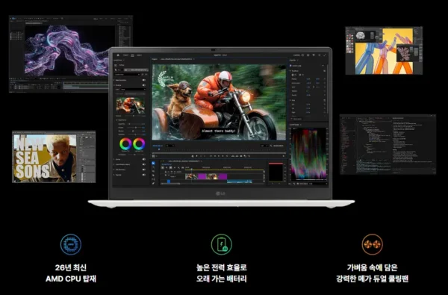Select the blue audio clip in the timeline
This screenshot has height=295, width=448.
[240, 181]
